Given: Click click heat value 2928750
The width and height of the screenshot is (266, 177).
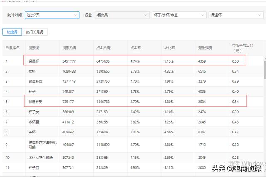Looking at the screenshot, I should (x=103, y=81).
